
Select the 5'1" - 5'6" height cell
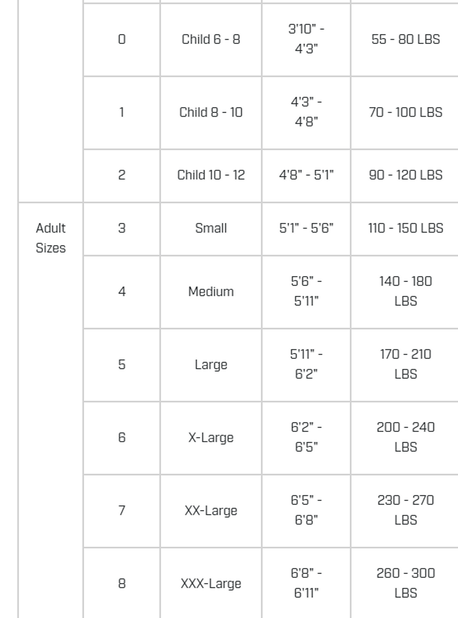[x=306, y=228]
